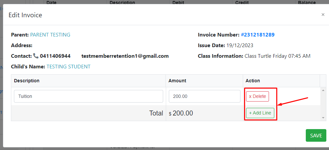
Task: Click the phone icon beside contact number
Action: tap(36, 56)
